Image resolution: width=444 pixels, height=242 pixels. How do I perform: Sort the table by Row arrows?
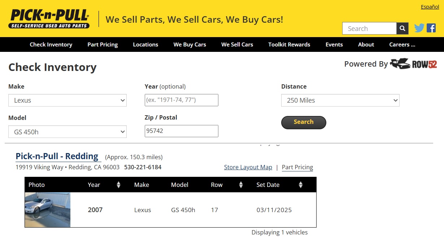[x=241, y=185]
